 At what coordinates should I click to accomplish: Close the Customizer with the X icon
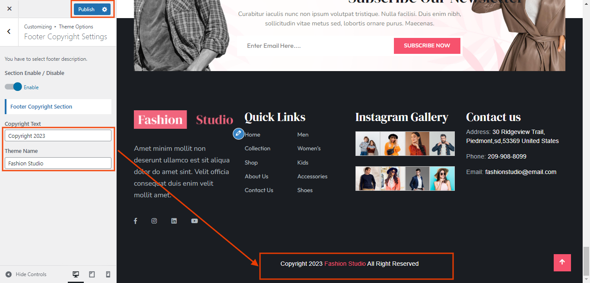point(10,9)
